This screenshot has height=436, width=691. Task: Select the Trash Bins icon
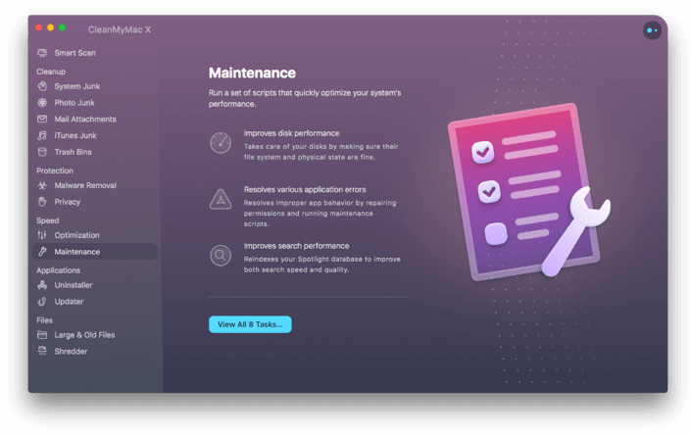pyautogui.click(x=42, y=153)
